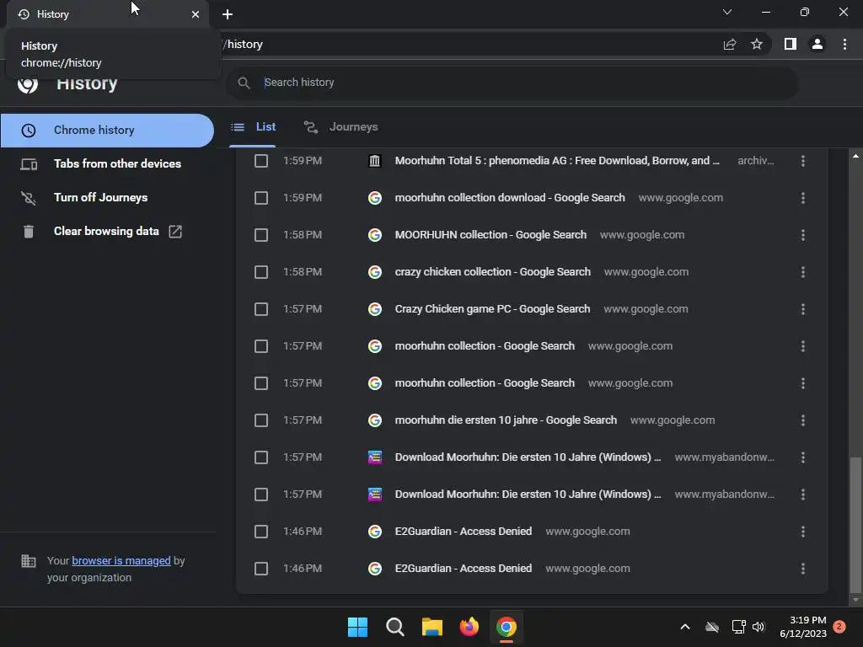863x647 pixels.
Task: Toggle the side panel icon
Action: tap(790, 44)
